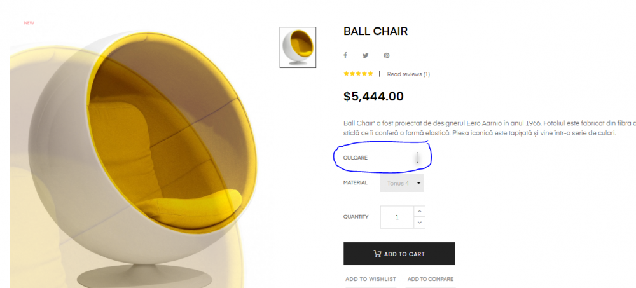Click the cart icon in Add to Cart
The width and height of the screenshot is (636, 288).
[377, 254]
